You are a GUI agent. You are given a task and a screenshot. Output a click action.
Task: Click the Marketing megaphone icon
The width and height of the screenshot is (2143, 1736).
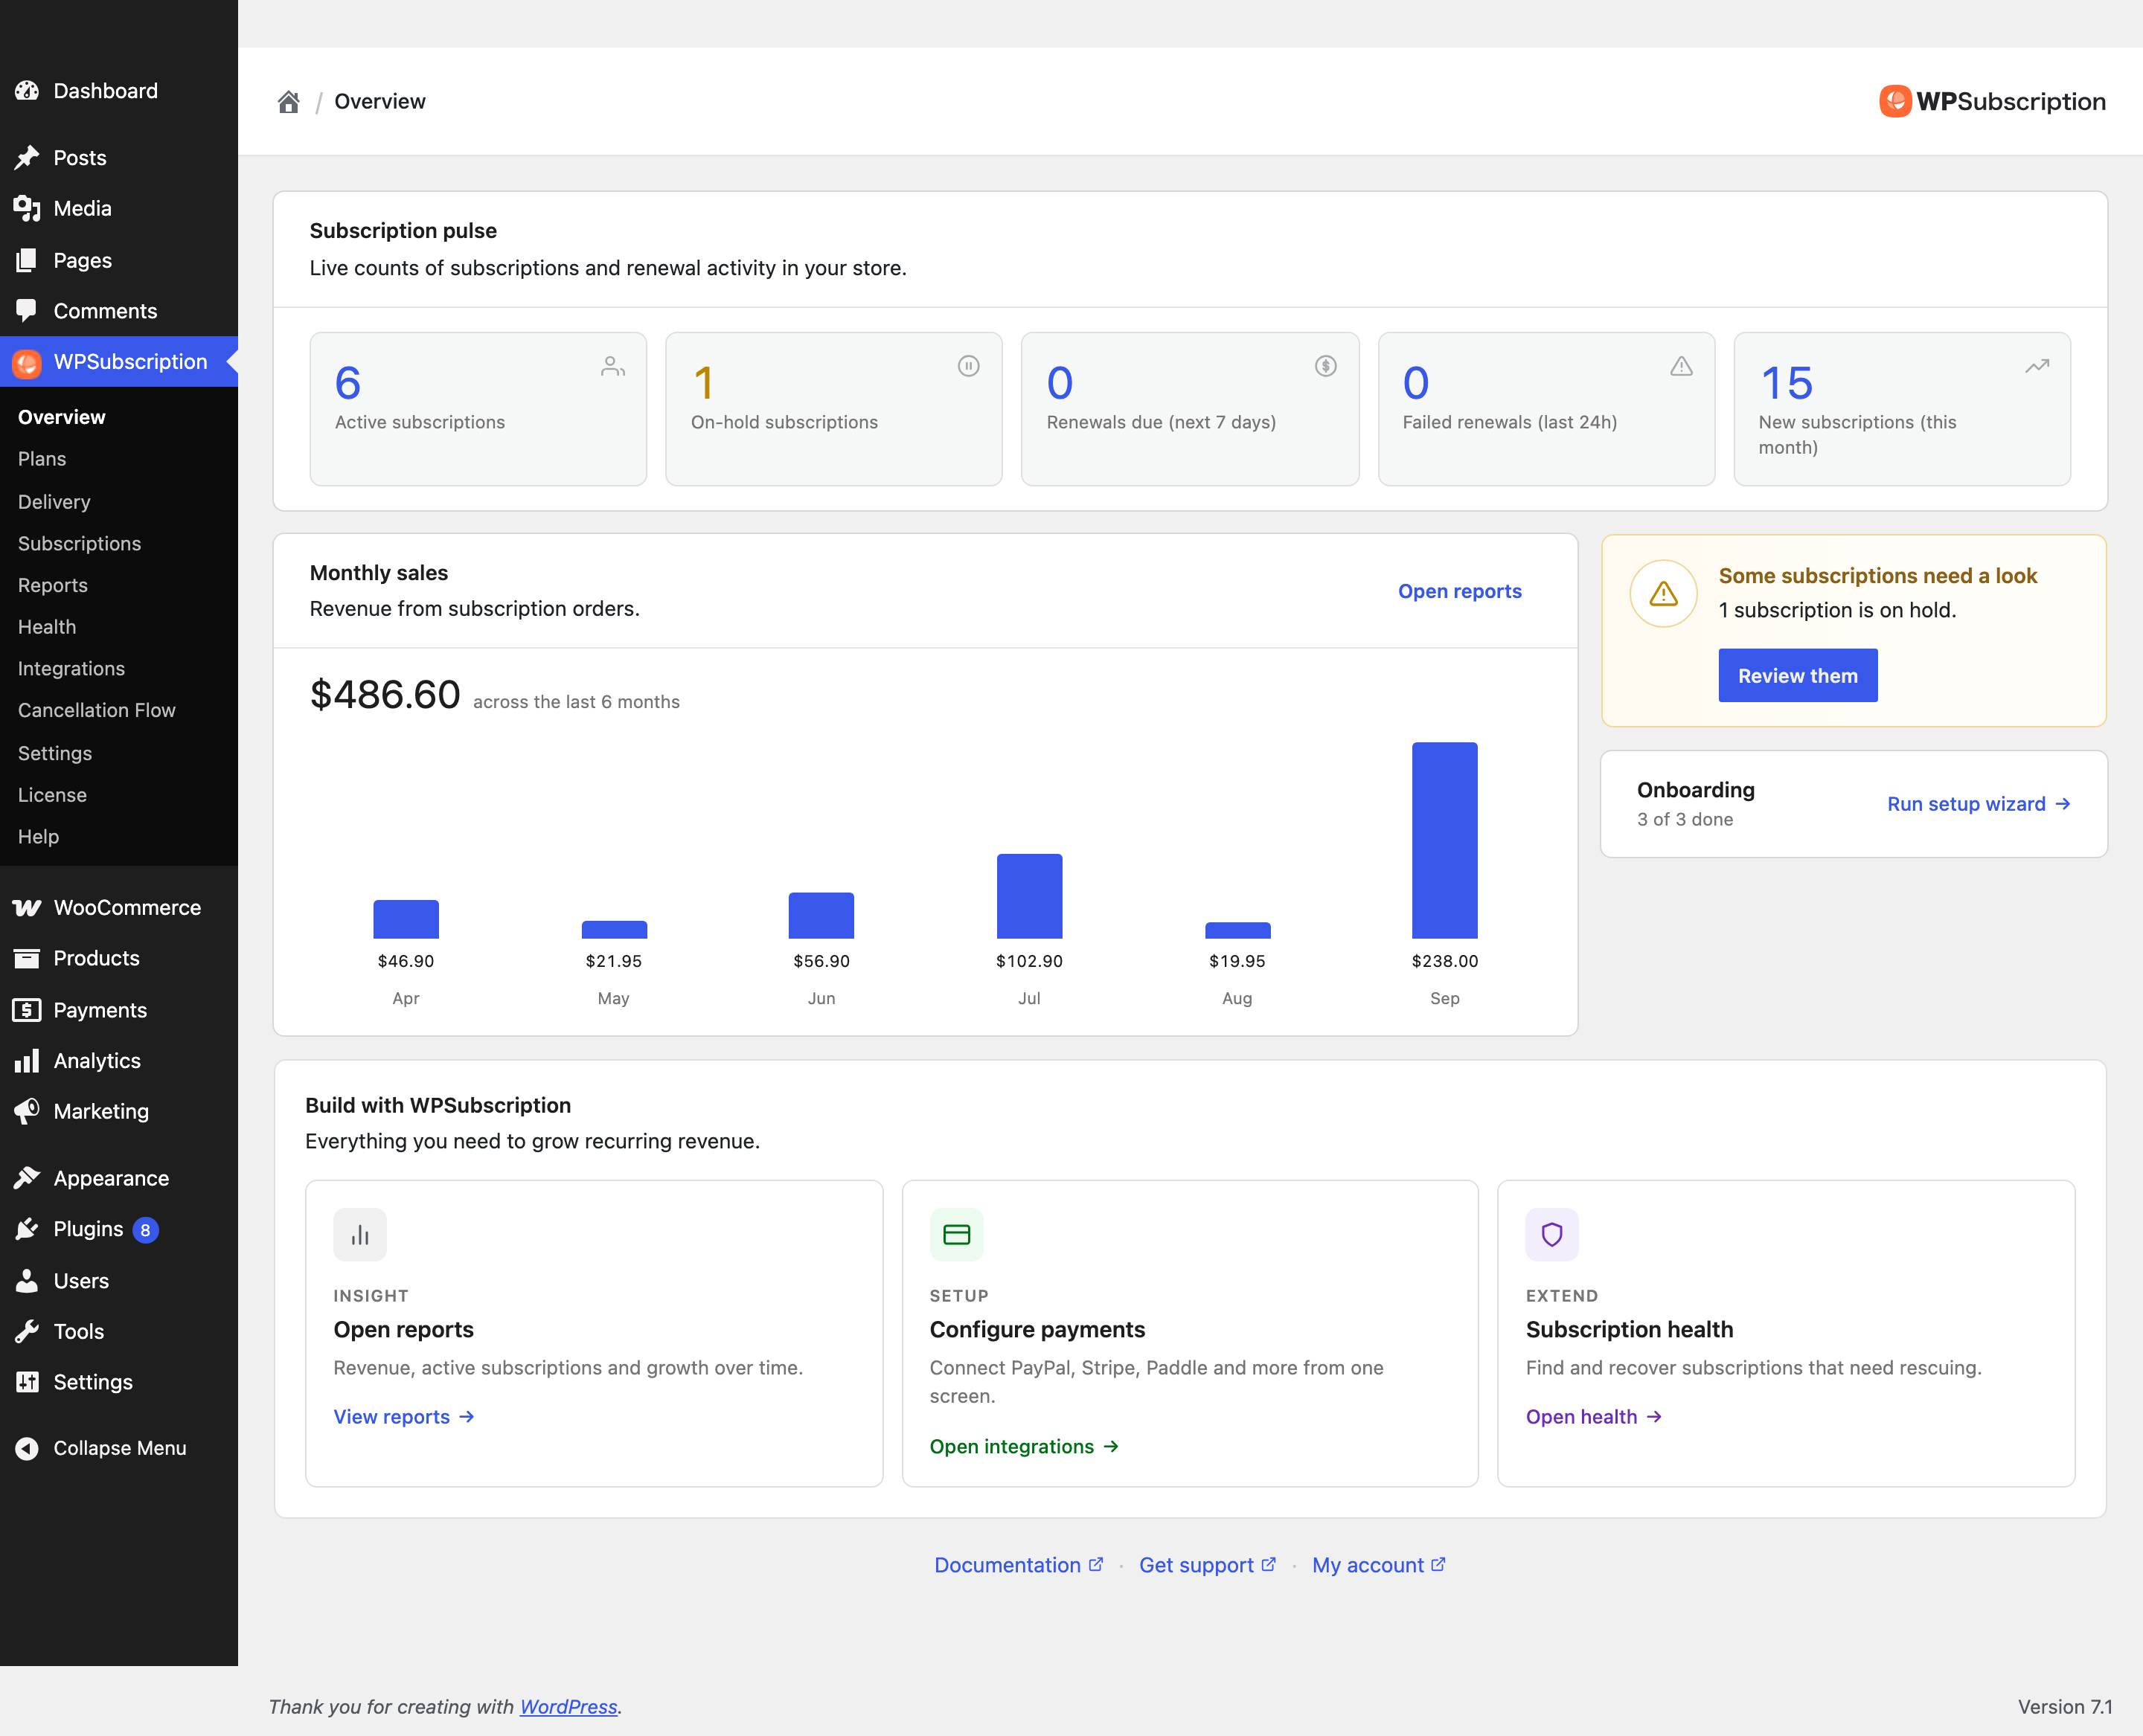coord(27,1111)
